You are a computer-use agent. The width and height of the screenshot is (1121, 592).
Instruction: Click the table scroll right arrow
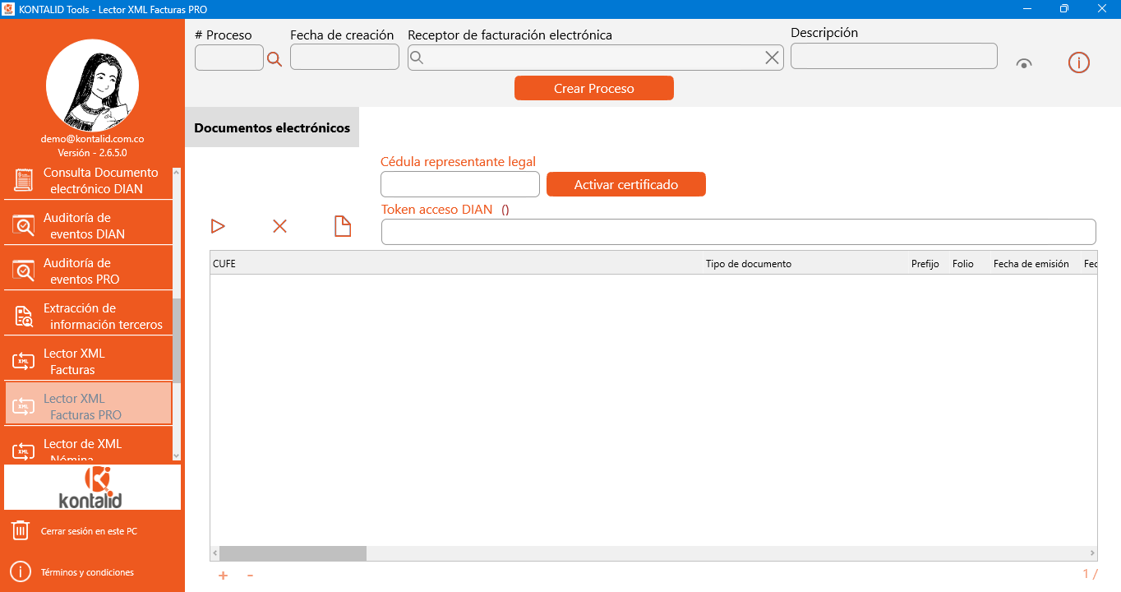[1092, 553]
